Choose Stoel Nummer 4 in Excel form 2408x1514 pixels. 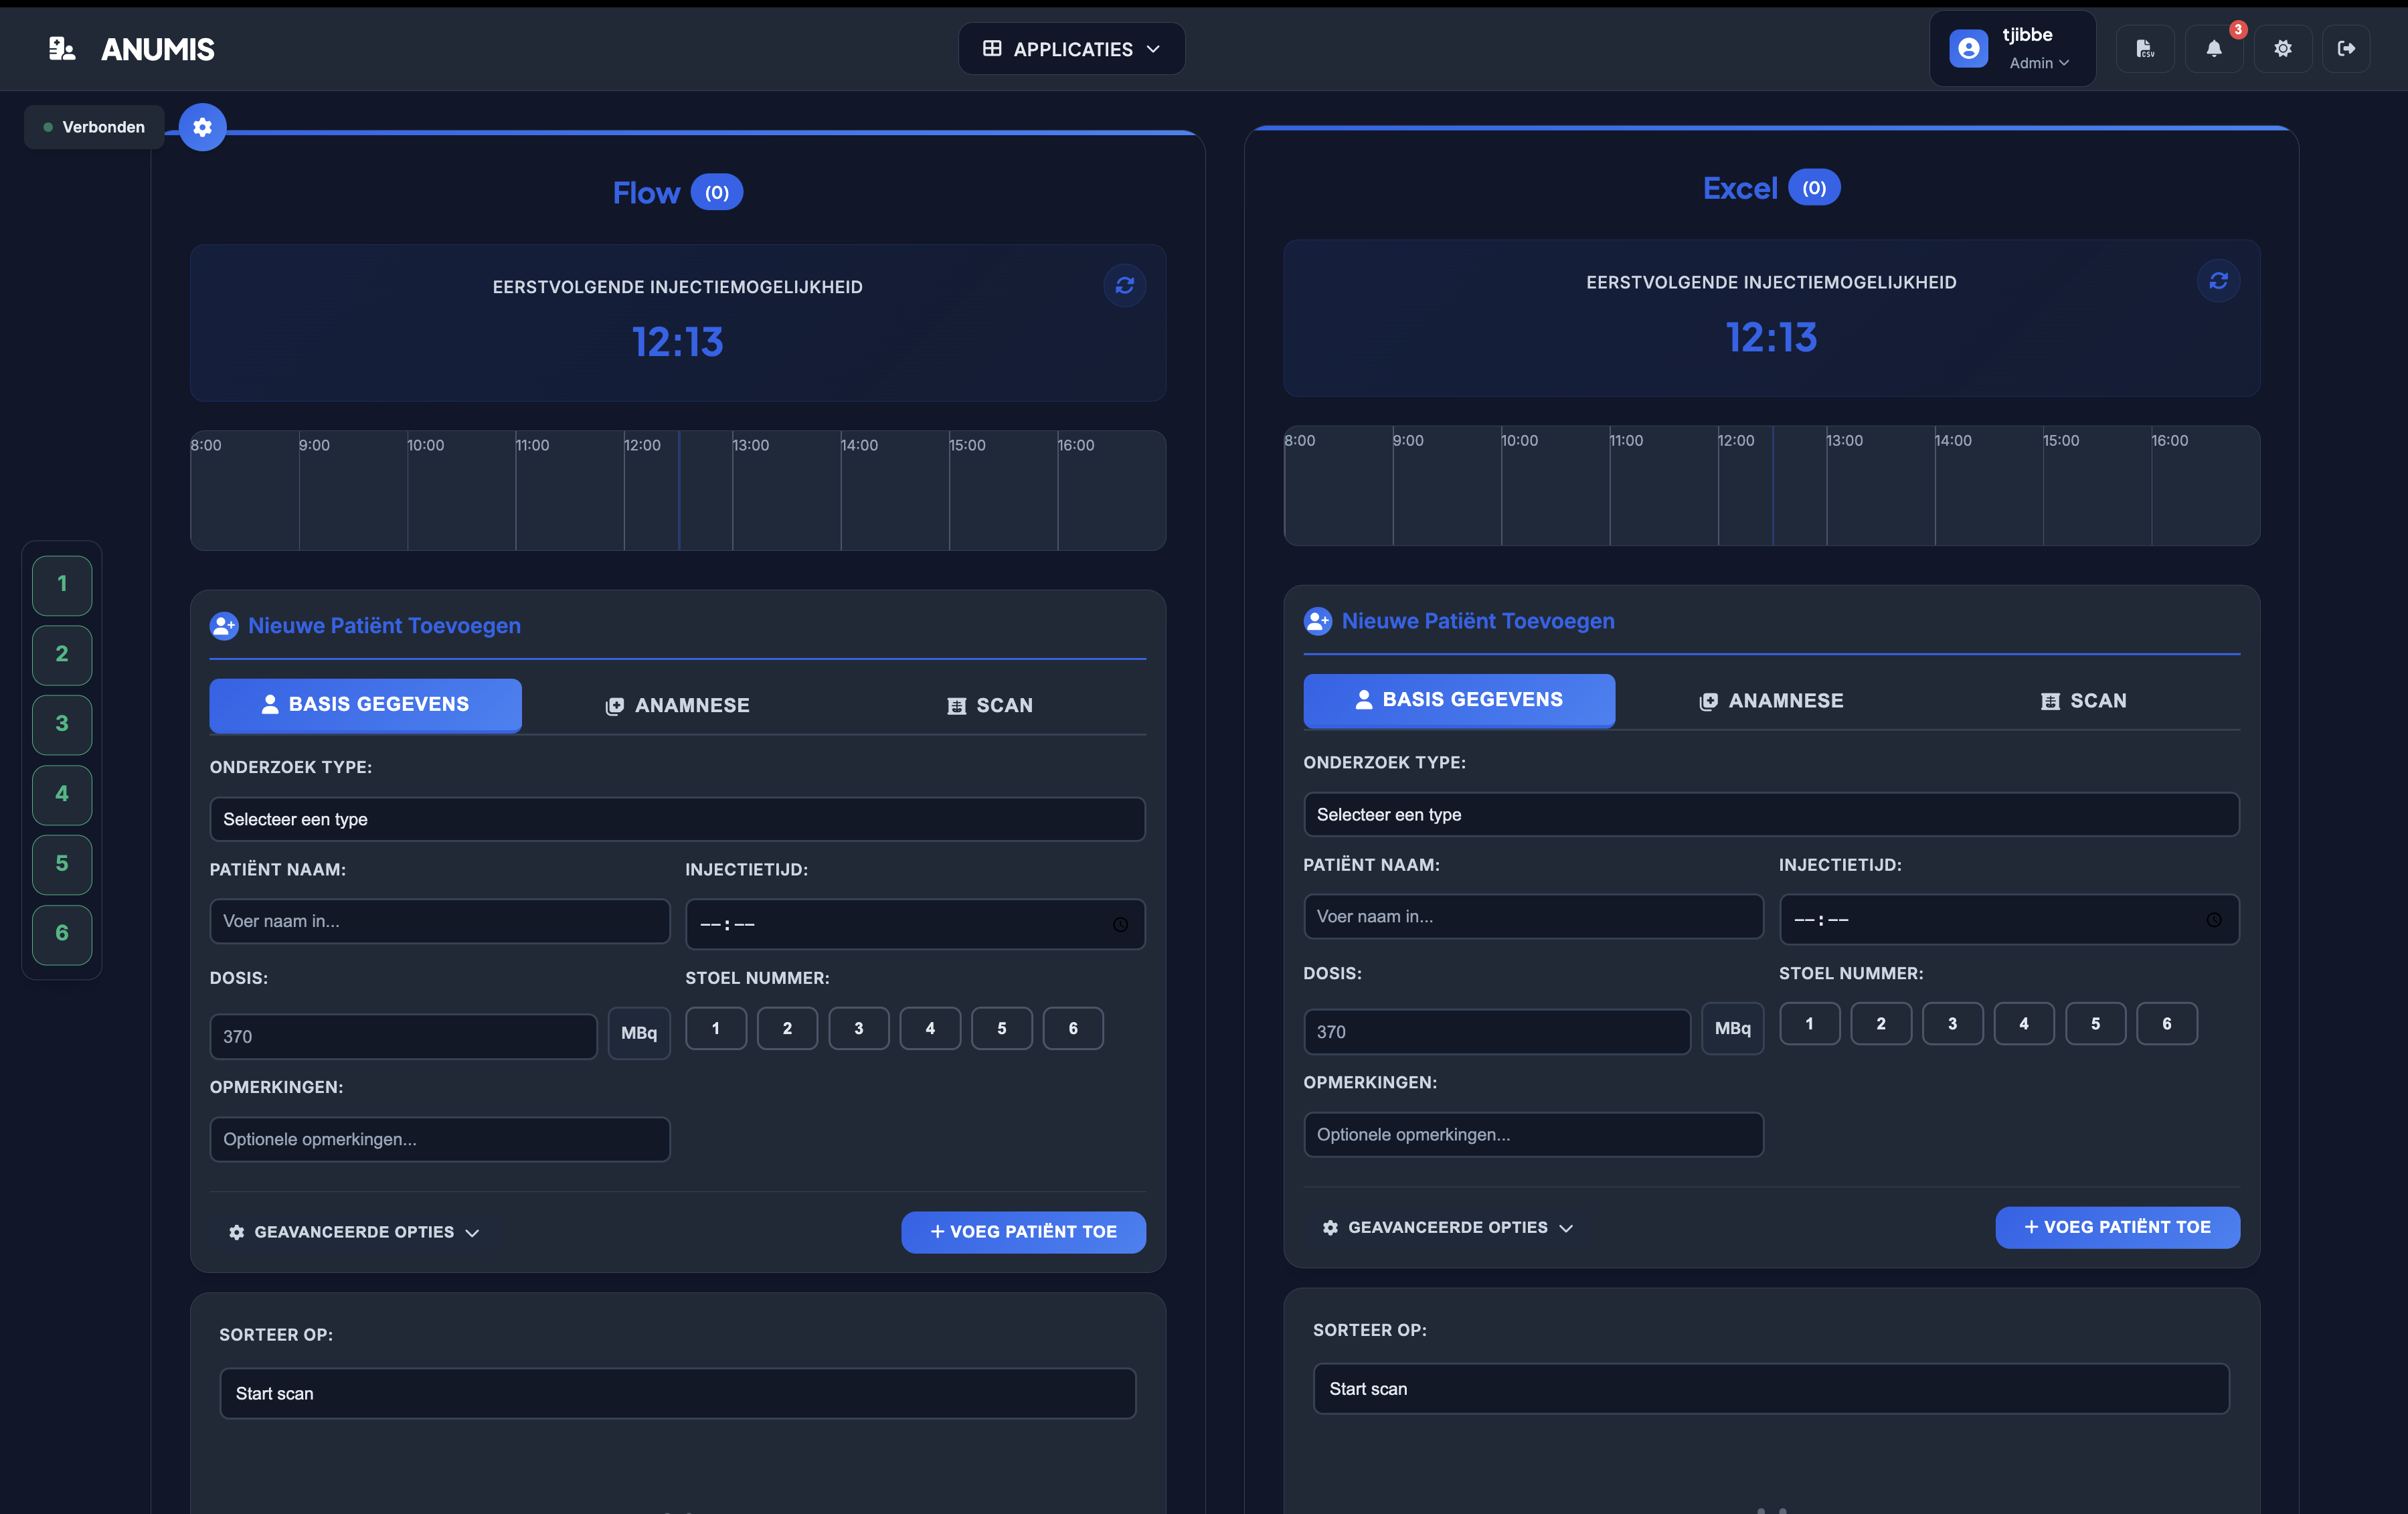pyautogui.click(x=2024, y=1024)
